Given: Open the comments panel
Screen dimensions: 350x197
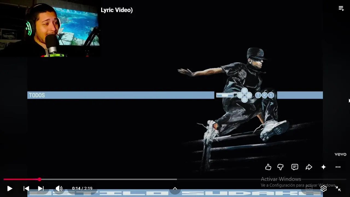Looking at the screenshot, I should pyautogui.click(x=294, y=167).
